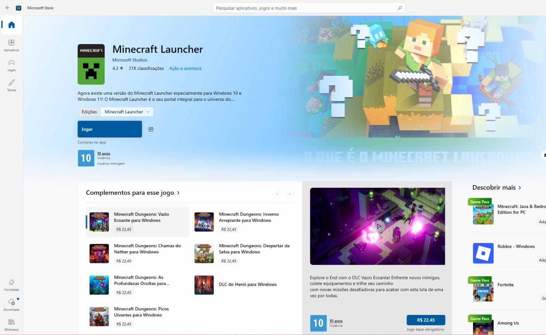The width and height of the screenshot is (546, 335).
Task: Select Minecraft Dungeons: As Profundezas Ocultas add-on
Action: pos(138,285)
